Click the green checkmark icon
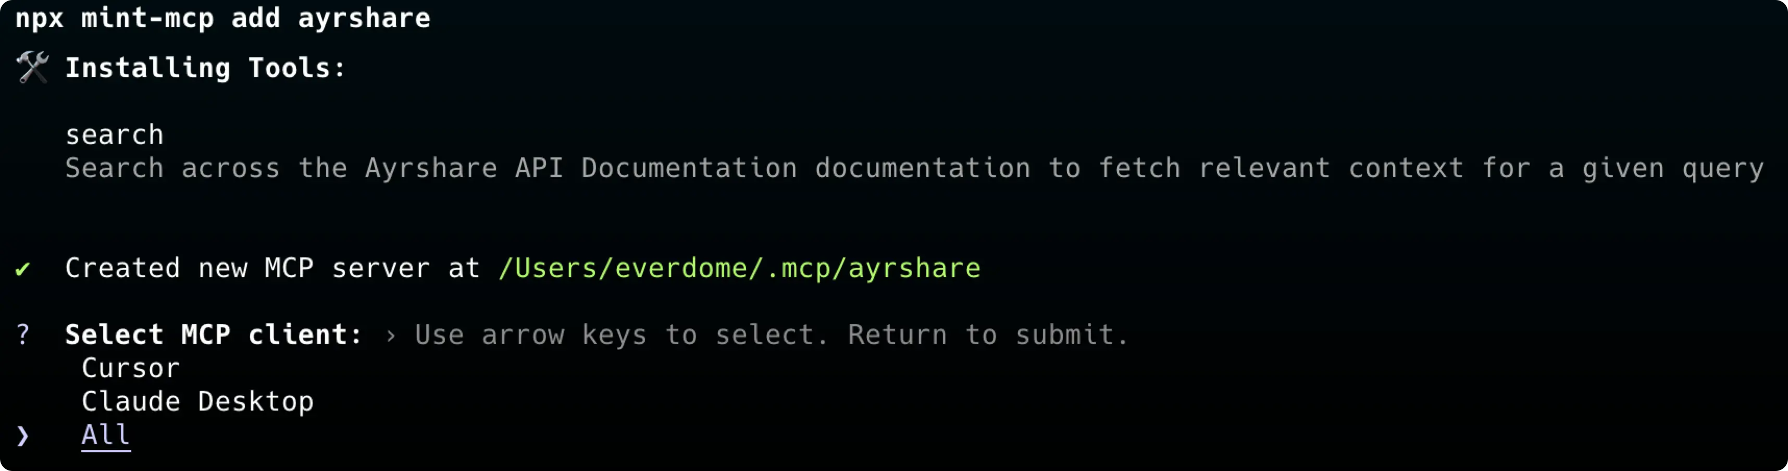The image size is (1788, 471). coord(23,268)
